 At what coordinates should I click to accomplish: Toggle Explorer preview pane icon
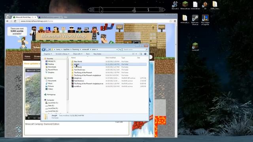[141, 54]
